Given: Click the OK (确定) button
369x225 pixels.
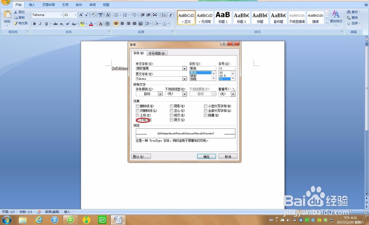Looking at the screenshot, I should [x=206, y=156].
